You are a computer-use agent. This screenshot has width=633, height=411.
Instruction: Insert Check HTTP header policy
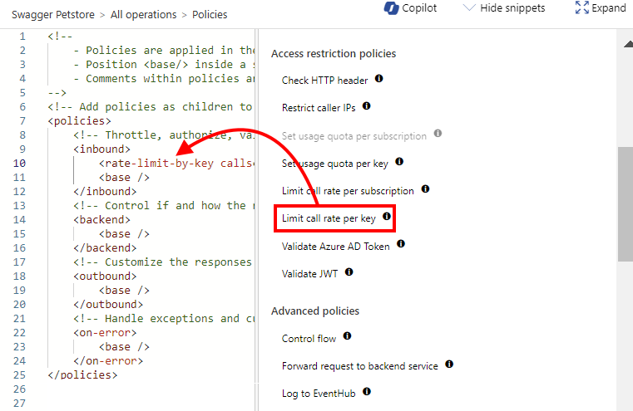click(324, 81)
